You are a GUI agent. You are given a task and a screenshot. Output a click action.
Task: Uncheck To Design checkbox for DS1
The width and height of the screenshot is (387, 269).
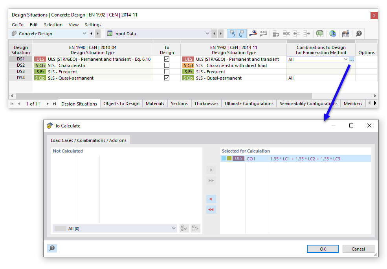pos(167,59)
